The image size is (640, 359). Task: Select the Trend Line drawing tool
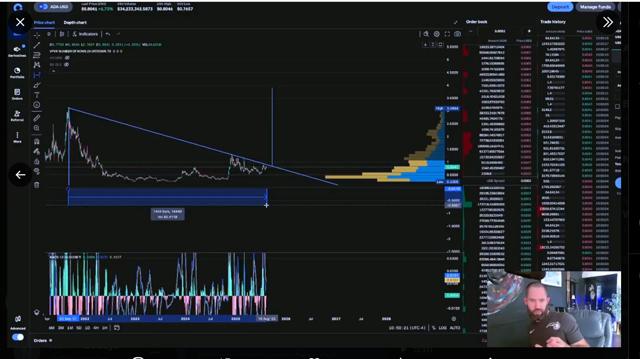click(37, 45)
